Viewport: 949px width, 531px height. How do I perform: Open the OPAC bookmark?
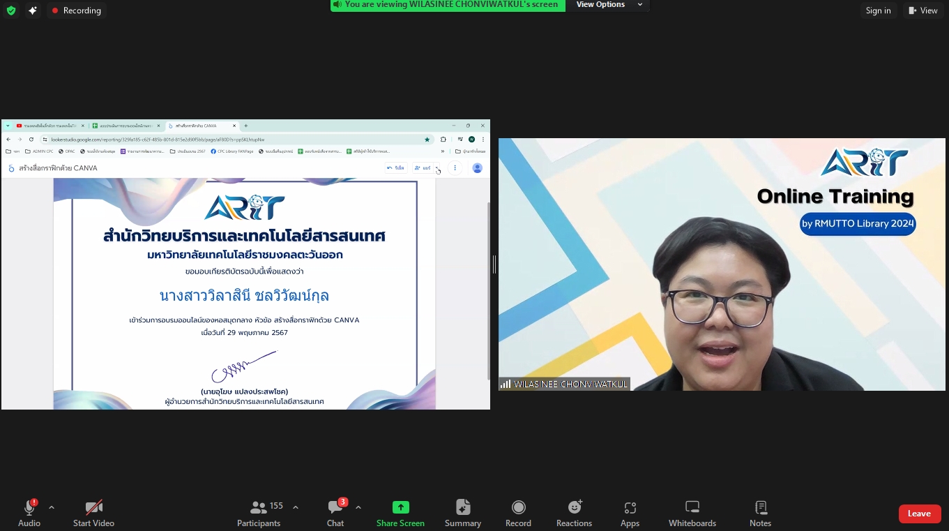pyautogui.click(x=67, y=151)
